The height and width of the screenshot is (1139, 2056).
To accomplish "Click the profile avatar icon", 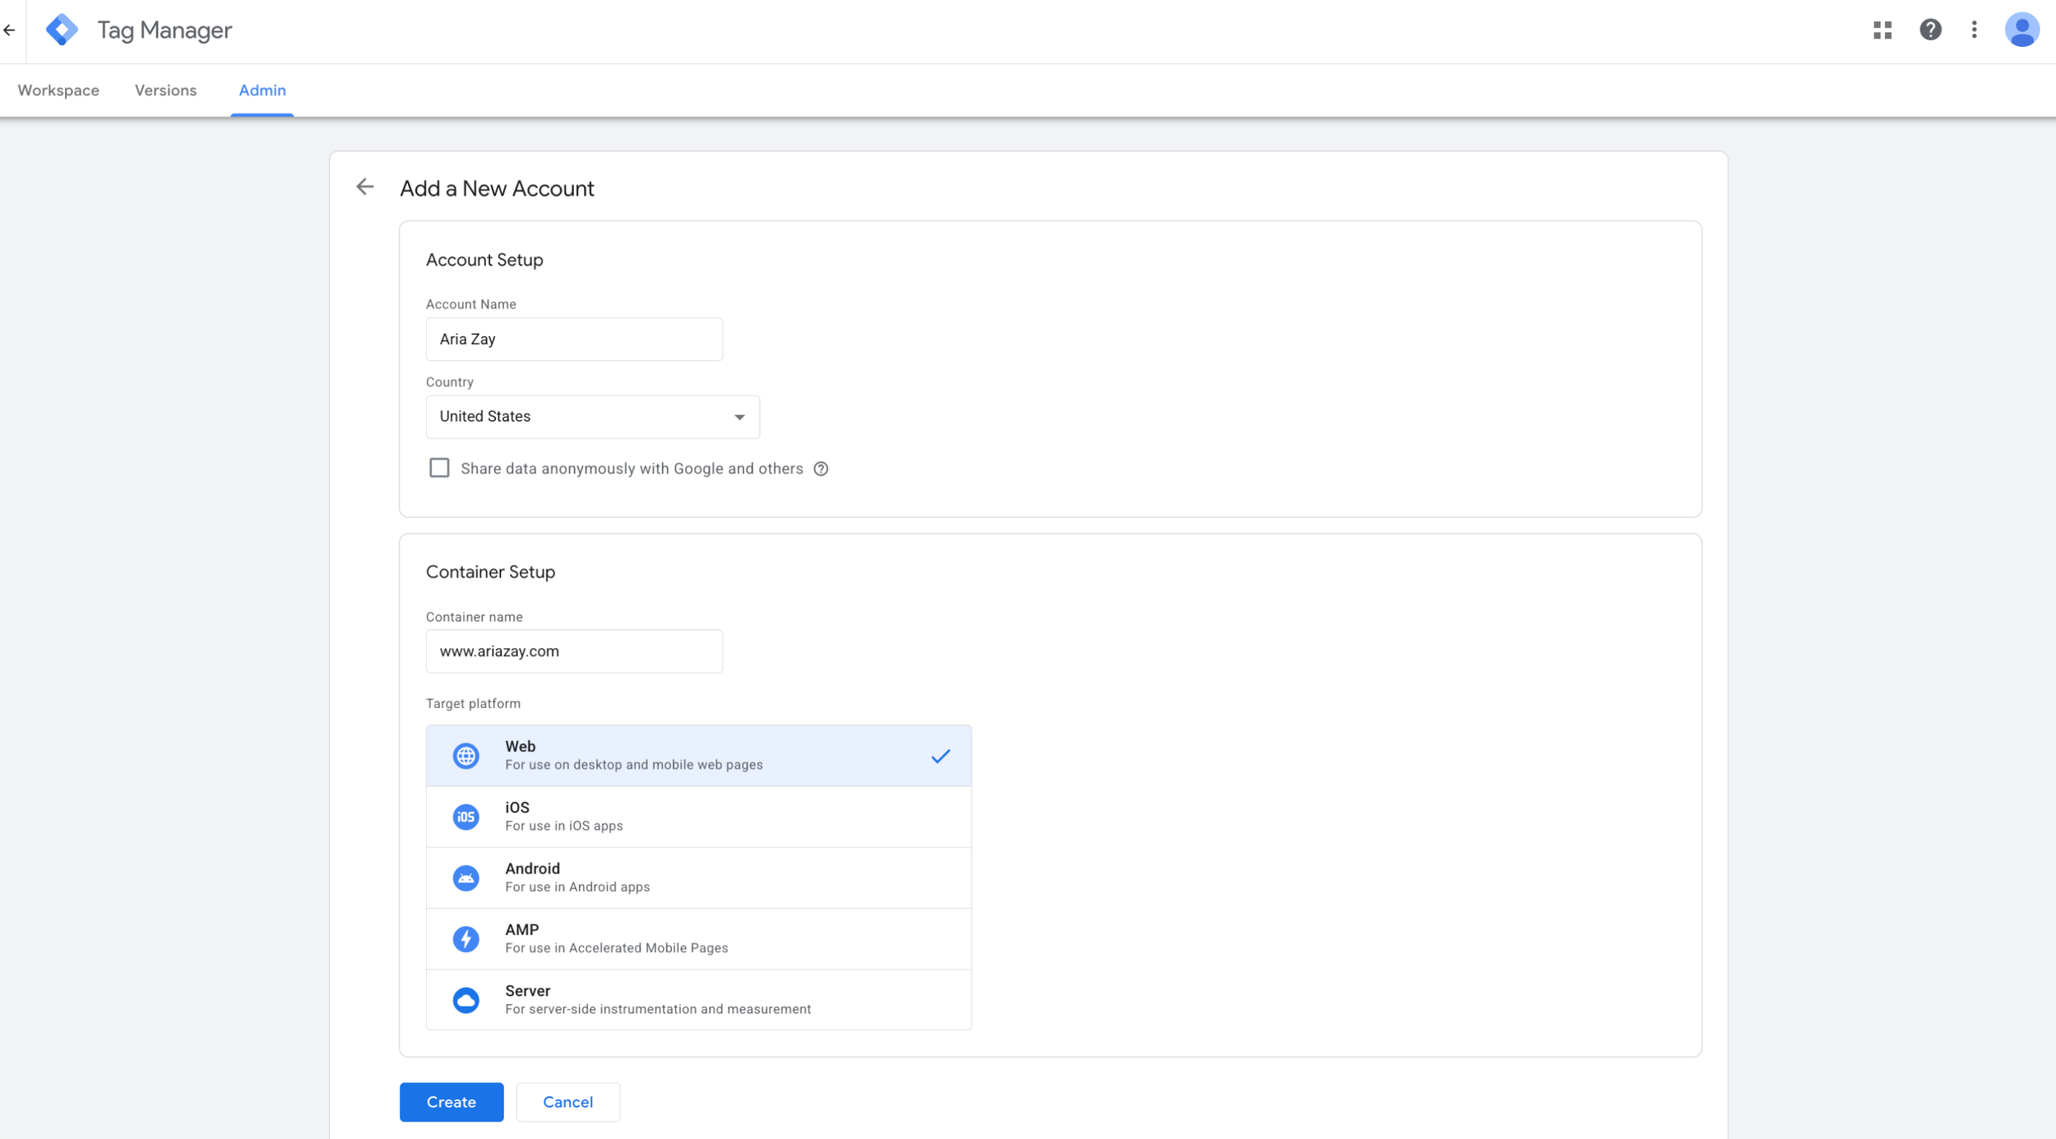I will click(x=2022, y=30).
